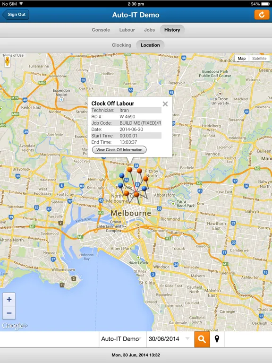
Task: Click the Street View pegman icon
Action: click(x=8, y=61)
